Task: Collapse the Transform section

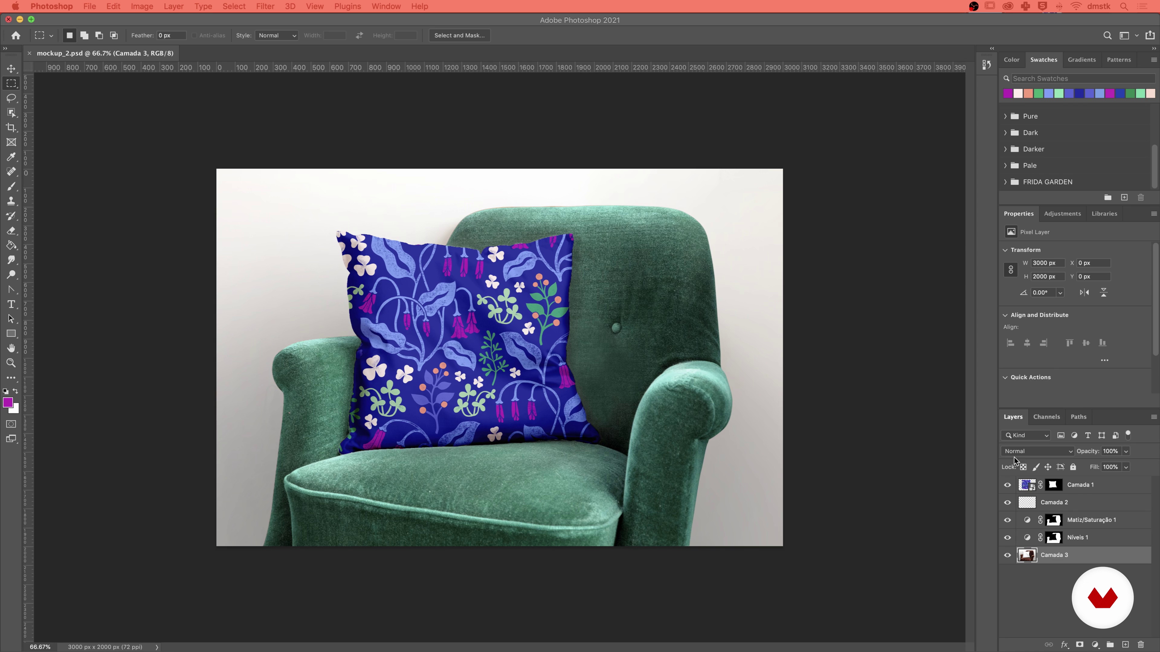Action: coord(1005,250)
